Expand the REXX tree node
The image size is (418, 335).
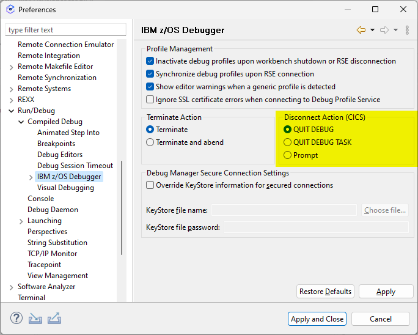pyautogui.click(x=11, y=100)
